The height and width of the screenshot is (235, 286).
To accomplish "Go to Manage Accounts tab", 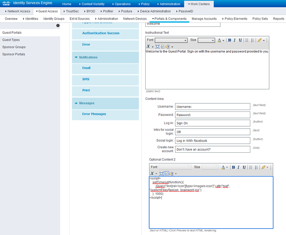I will [x=204, y=19].
